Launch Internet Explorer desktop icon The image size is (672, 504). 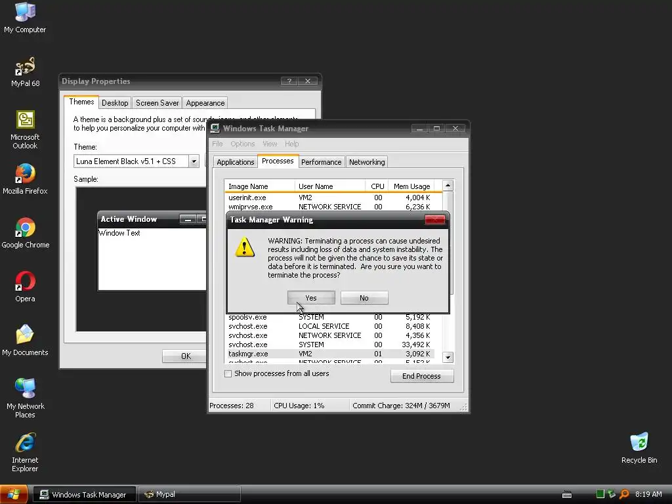tap(25, 452)
